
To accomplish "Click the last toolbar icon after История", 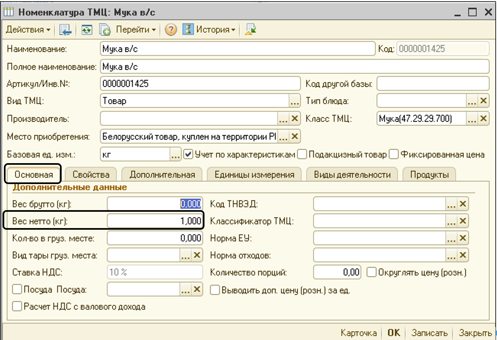I will point(250,30).
